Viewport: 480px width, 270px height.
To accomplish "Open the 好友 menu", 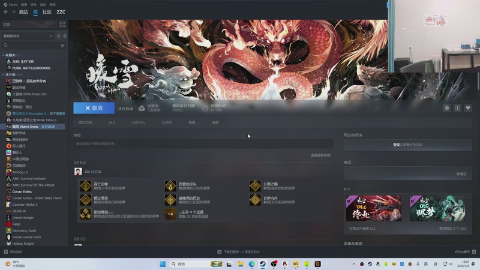I will point(34,5).
